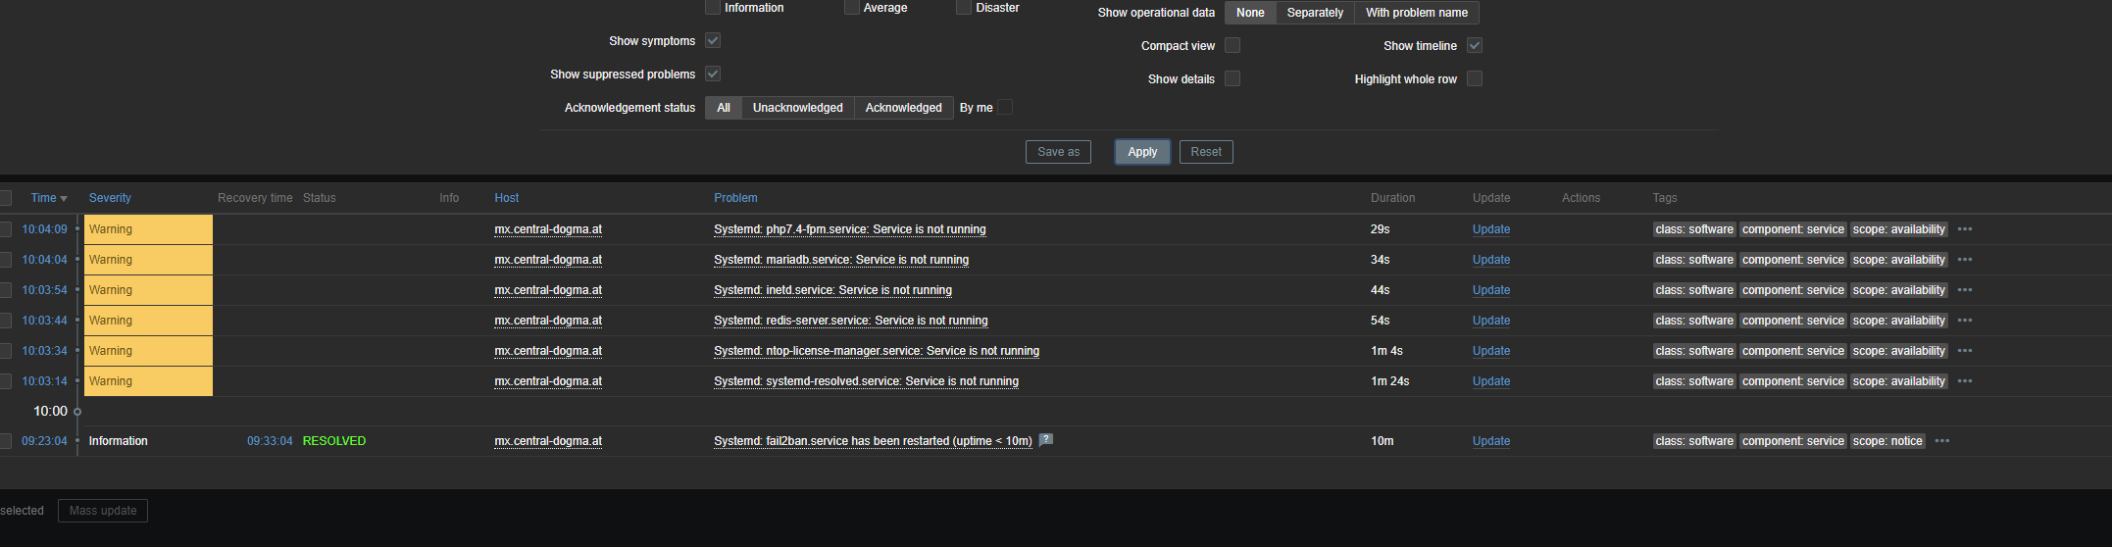Screen dimensions: 2112x547
Task: Show more tags for ntop-license-manager.service problem
Action: tap(1964, 351)
